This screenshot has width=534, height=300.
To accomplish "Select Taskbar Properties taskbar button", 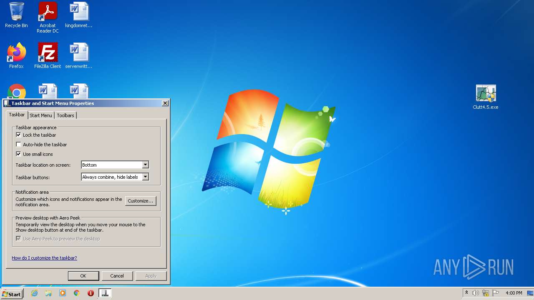I will [x=105, y=293].
